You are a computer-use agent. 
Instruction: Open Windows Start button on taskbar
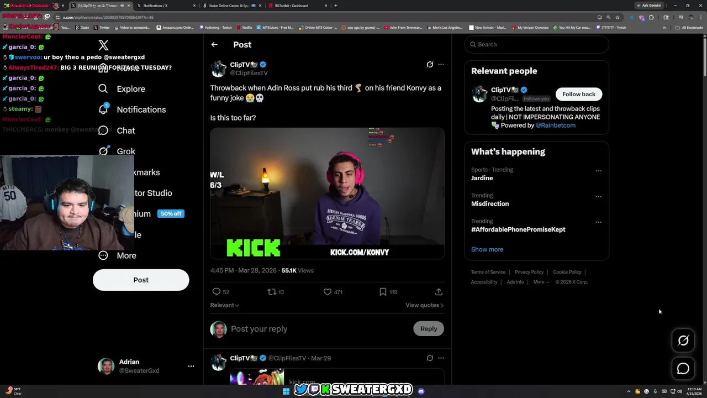tap(286, 391)
